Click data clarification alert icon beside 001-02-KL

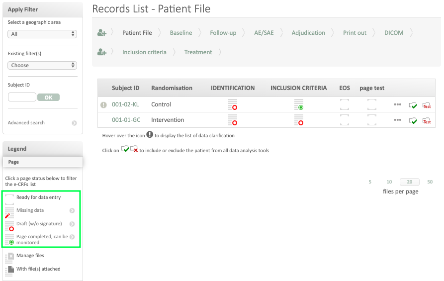tap(104, 105)
